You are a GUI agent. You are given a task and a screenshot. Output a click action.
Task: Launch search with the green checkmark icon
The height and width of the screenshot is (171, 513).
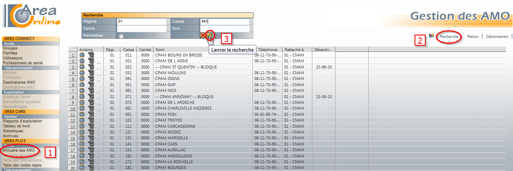[x=210, y=35]
